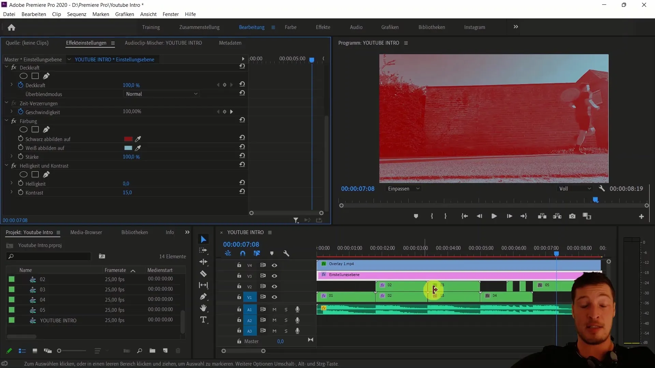This screenshot has height=368, width=655.
Task: Toggle lock on track V3
Action: point(239,276)
